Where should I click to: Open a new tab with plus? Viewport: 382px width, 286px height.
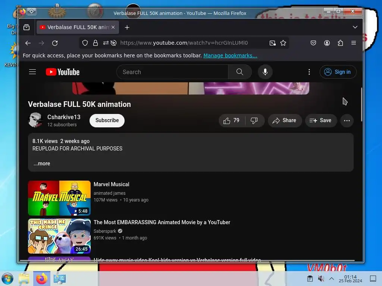tap(127, 27)
